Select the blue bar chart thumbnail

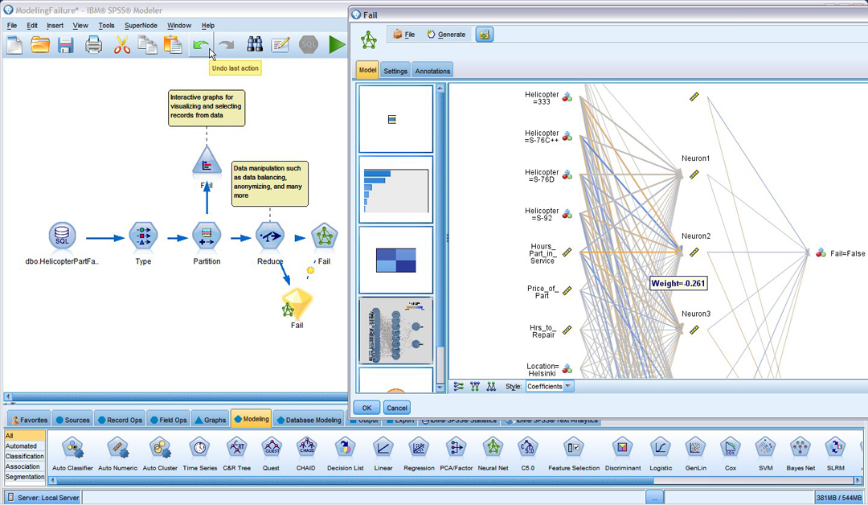[x=395, y=191]
